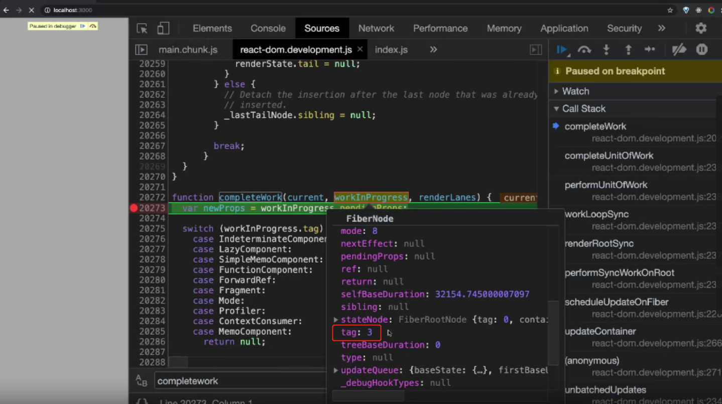Toggle the device toolbar icon

click(x=163, y=29)
